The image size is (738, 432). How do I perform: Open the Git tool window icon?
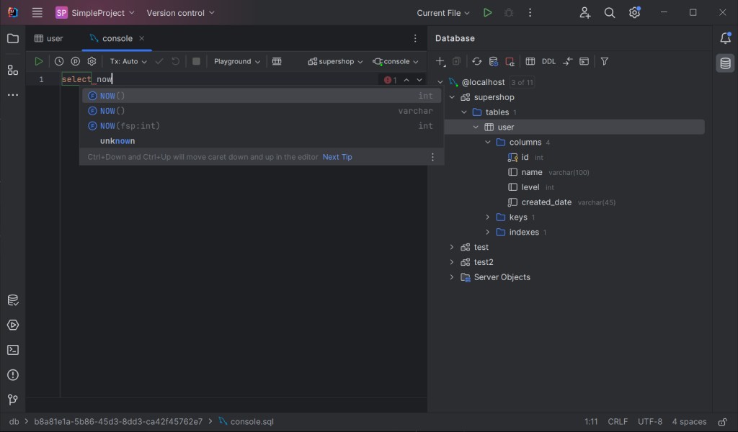coord(13,400)
